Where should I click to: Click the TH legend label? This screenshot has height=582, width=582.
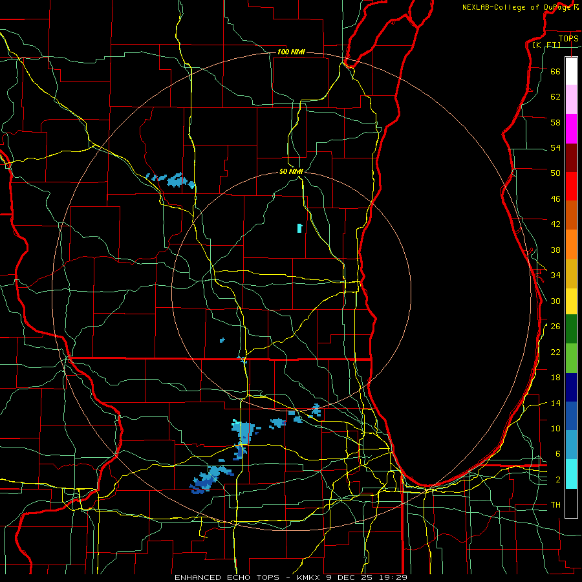[x=555, y=505]
